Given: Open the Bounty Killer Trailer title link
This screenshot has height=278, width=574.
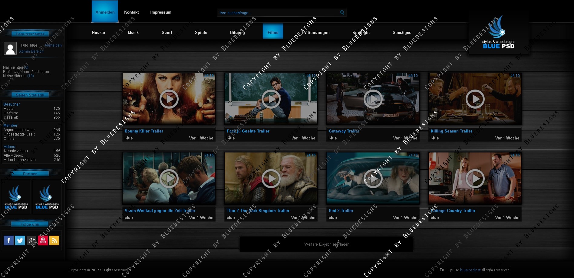Looking at the screenshot, I should pos(144,131).
